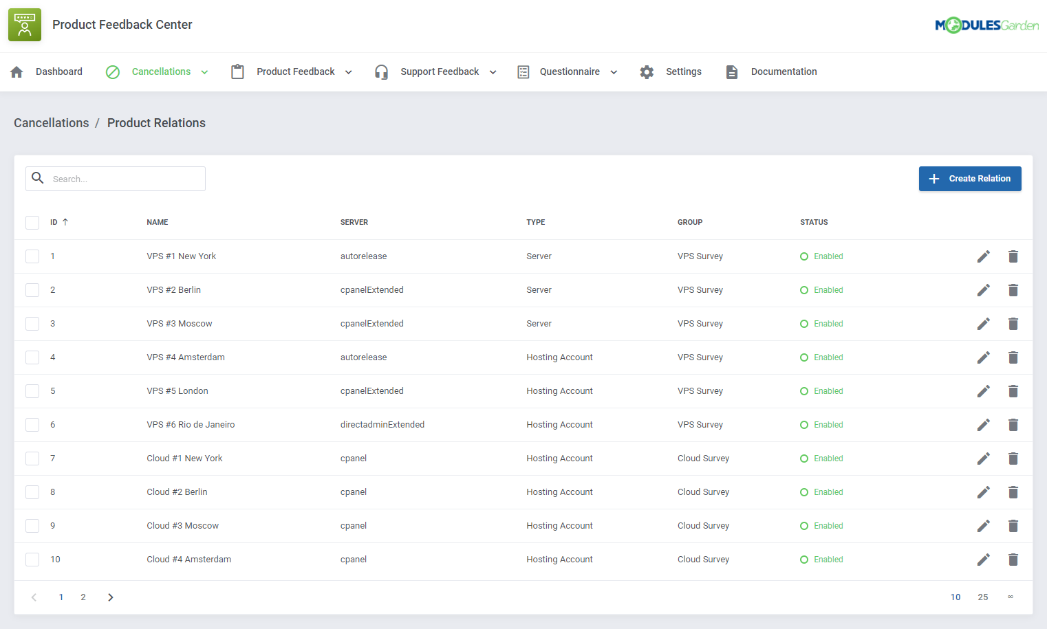
Task: Open the Dashboard home icon
Action: 17,71
